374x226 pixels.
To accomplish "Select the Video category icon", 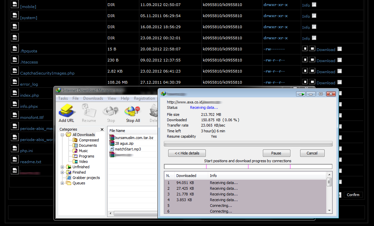I will 75,162.
